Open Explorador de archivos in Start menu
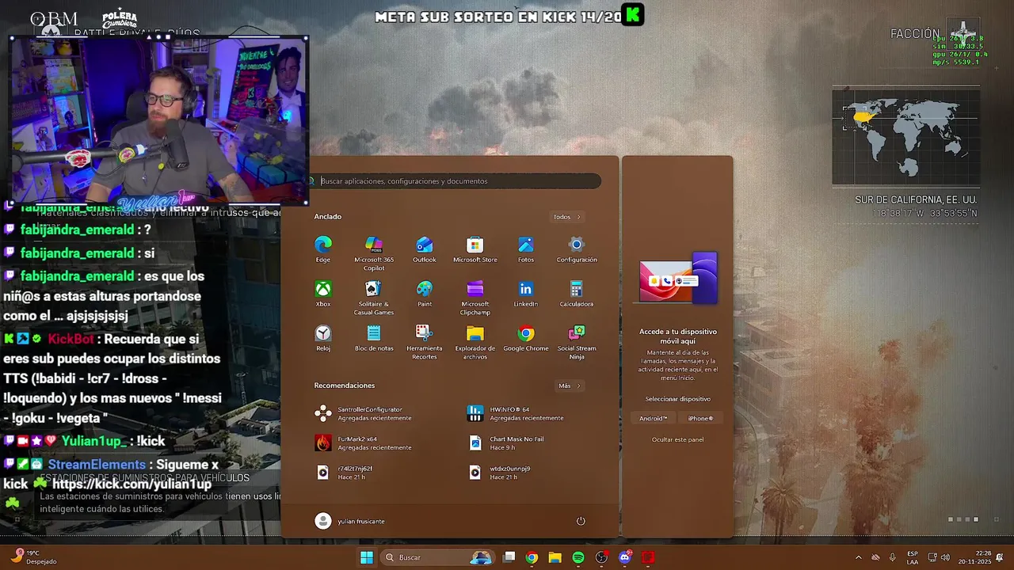 coord(475,342)
